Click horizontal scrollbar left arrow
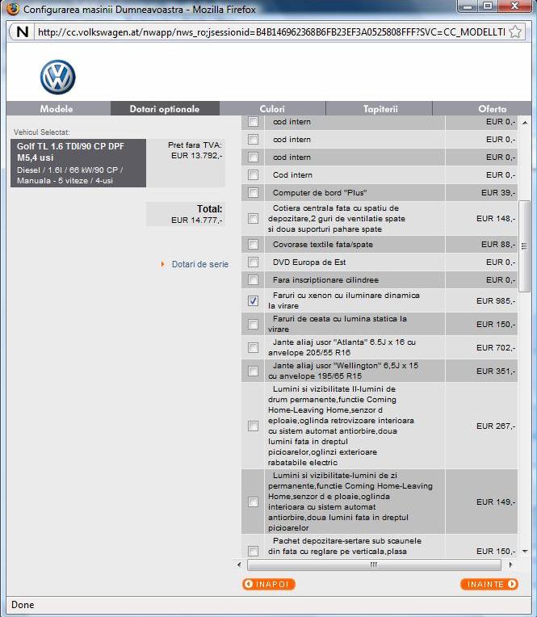537x617 pixels. click(239, 565)
